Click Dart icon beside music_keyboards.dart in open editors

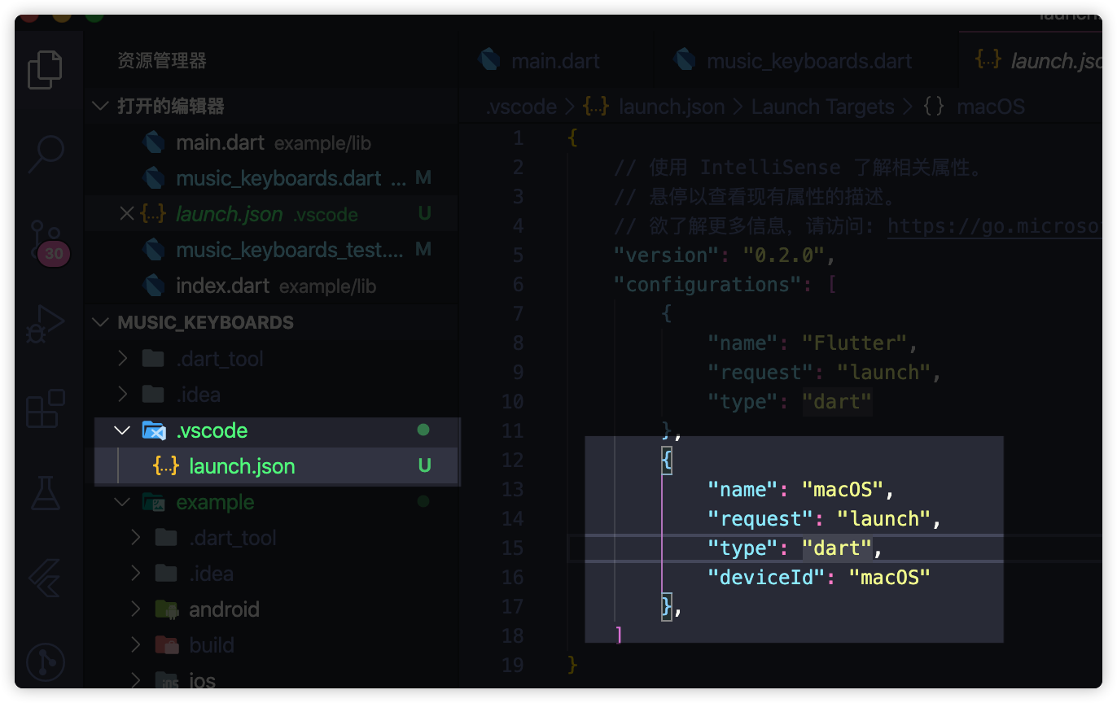[x=154, y=178]
